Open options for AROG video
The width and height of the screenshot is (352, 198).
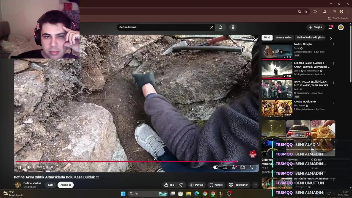coord(334,102)
